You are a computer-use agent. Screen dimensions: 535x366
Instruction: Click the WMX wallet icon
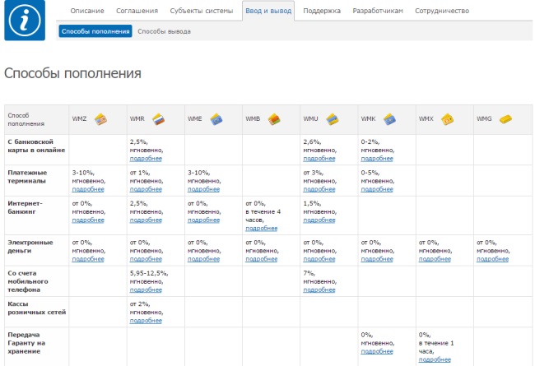pyautogui.click(x=447, y=119)
